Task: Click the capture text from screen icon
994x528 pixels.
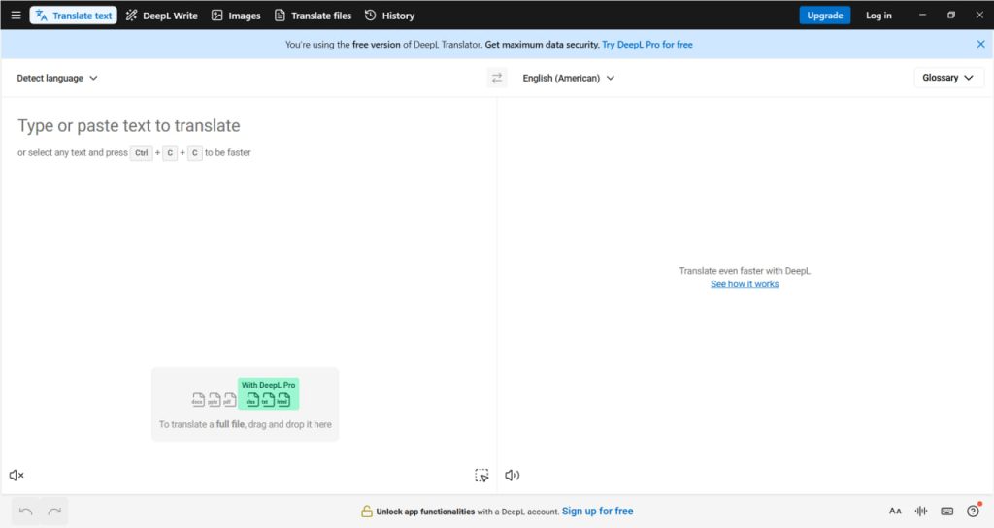Action: click(481, 476)
